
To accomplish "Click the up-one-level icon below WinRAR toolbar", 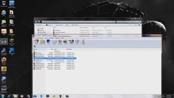I will [35, 46].
